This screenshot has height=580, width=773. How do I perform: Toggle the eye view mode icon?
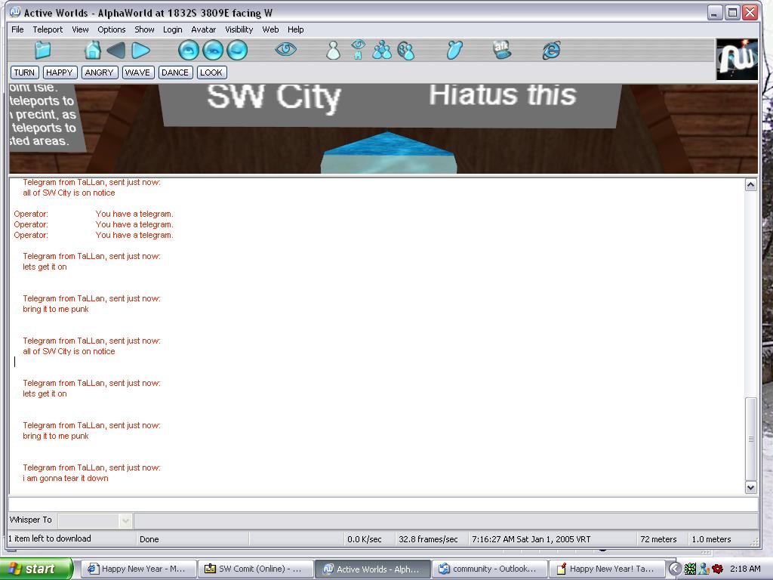pyautogui.click(x=285, y=50)
